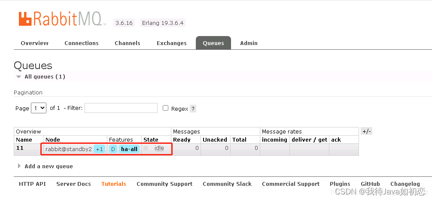Viewport: 432px width, 200px height.
Task: Expand Add a new queue section
Action: [x=46, y=166]
